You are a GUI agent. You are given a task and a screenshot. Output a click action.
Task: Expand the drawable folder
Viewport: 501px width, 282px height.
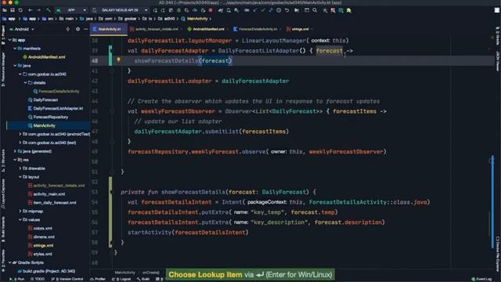(x=20, y=168)
